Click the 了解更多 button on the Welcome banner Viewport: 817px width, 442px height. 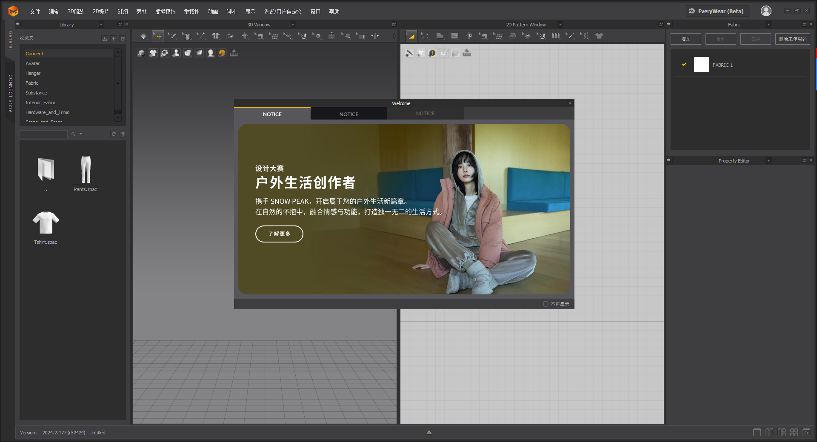(279, 234)
